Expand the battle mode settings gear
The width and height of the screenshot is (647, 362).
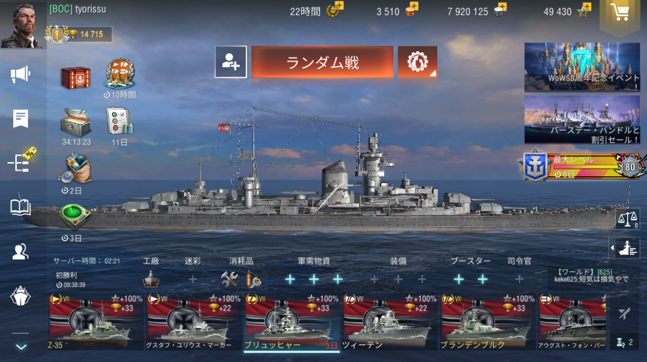coord(417,62)
